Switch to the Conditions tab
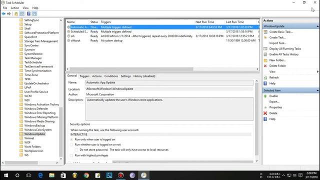320x180 pixels. click(111, 76)
